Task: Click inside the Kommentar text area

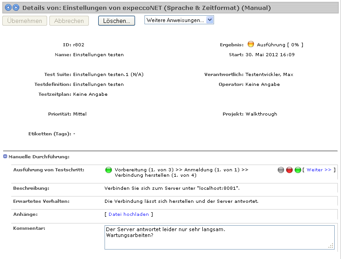Action: pyautogui.click(x=219, y=237)
